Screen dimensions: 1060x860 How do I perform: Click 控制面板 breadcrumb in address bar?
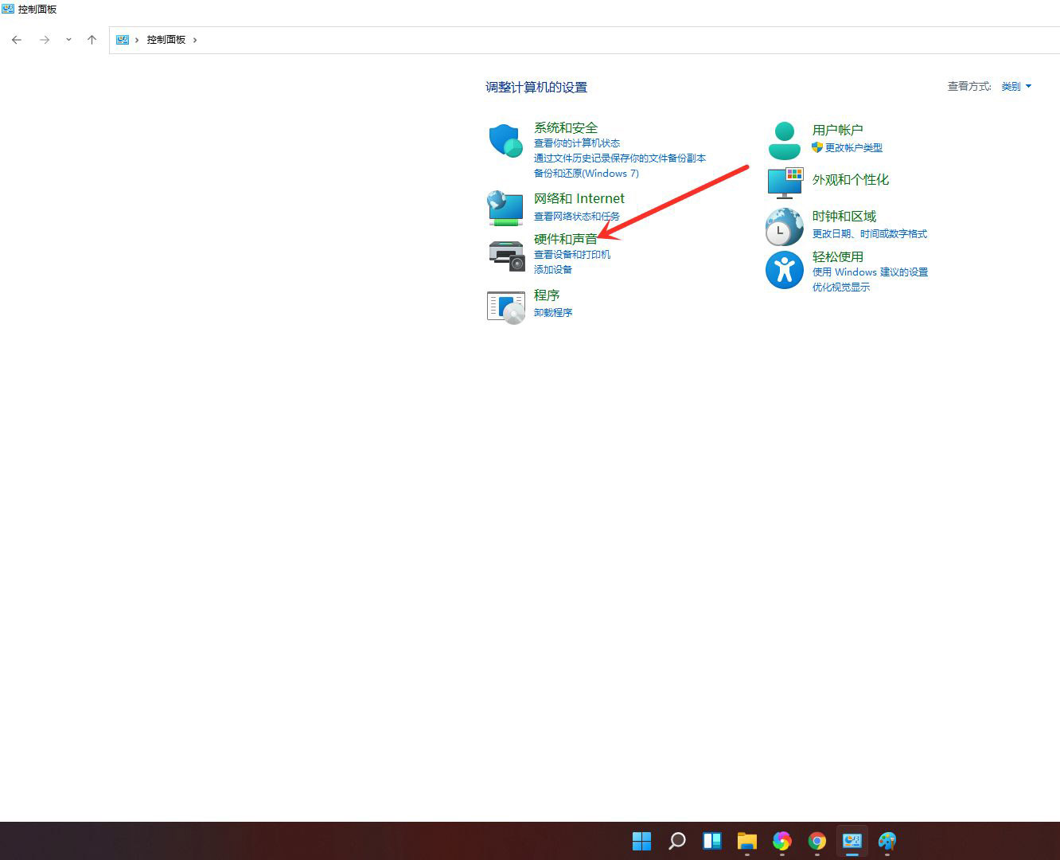tap(166, 40)
